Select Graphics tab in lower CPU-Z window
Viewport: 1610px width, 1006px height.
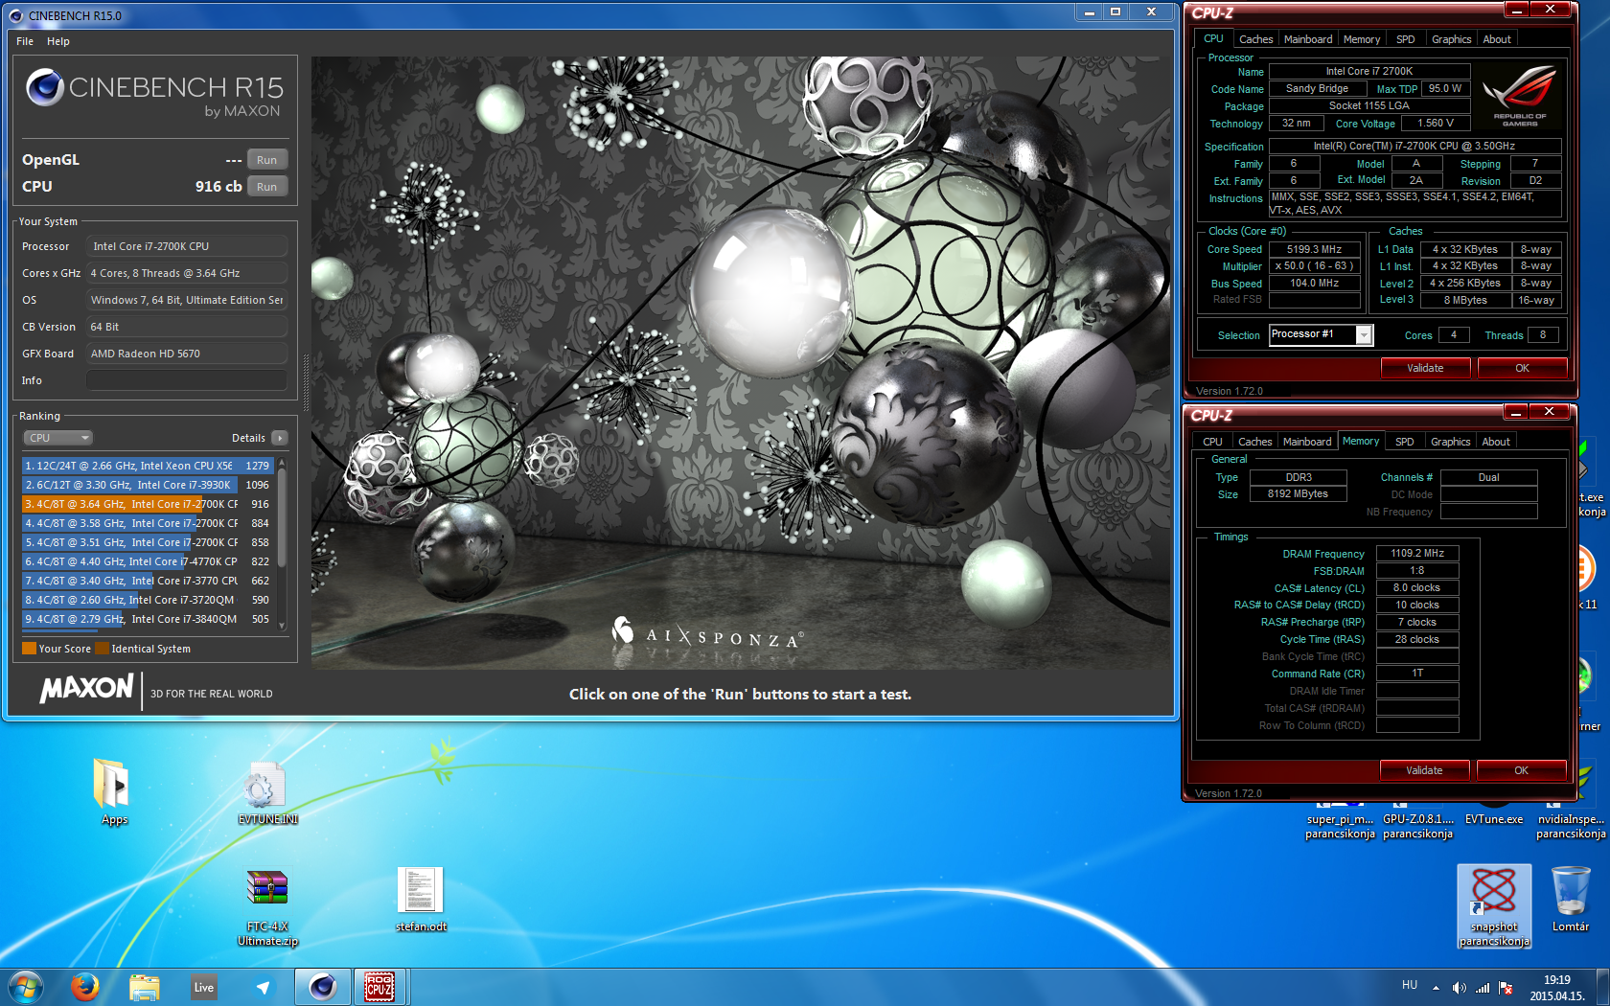pos(1450,442)
